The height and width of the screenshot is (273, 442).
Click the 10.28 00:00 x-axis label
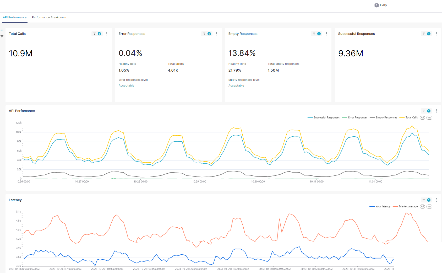click(140, 181)
